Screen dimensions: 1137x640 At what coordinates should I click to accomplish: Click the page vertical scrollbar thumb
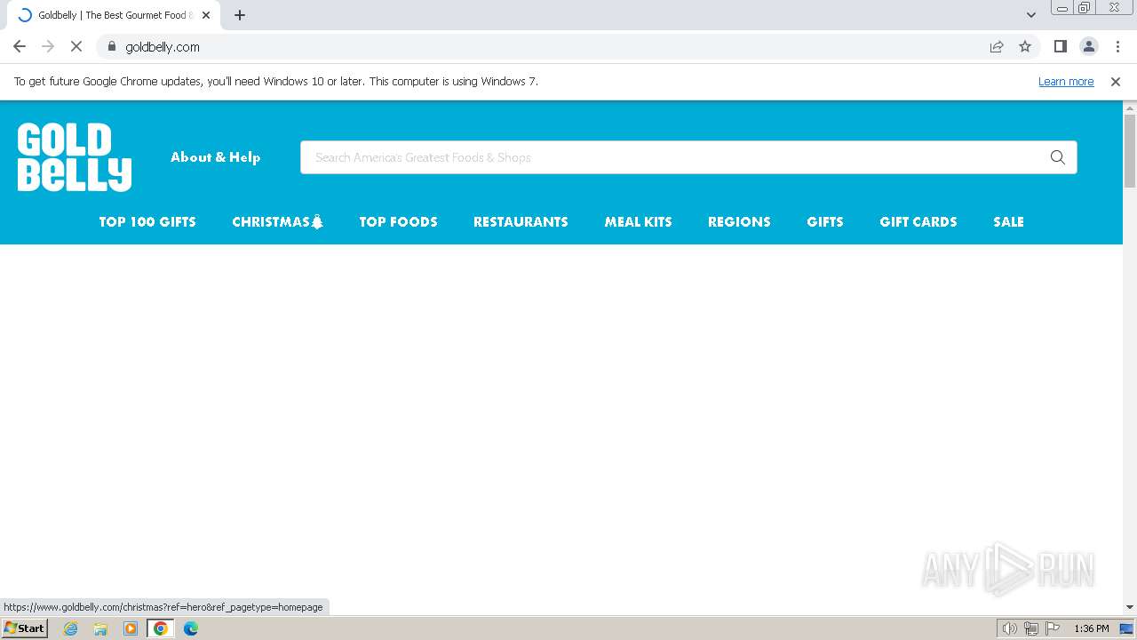click(x=1130, y=151)
